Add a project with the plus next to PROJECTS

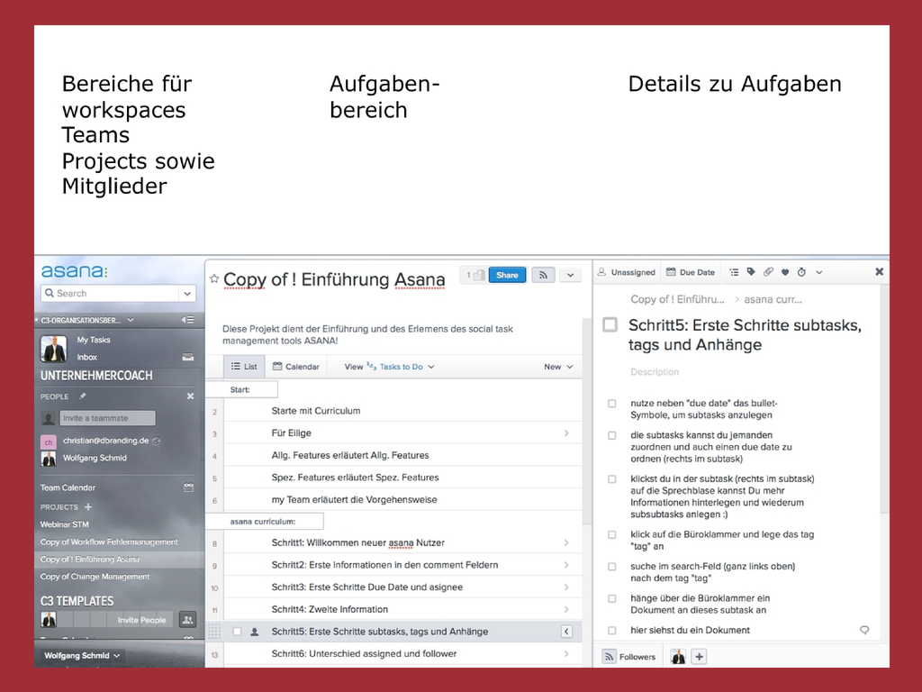pyautogui.click(x=88, y=506)
